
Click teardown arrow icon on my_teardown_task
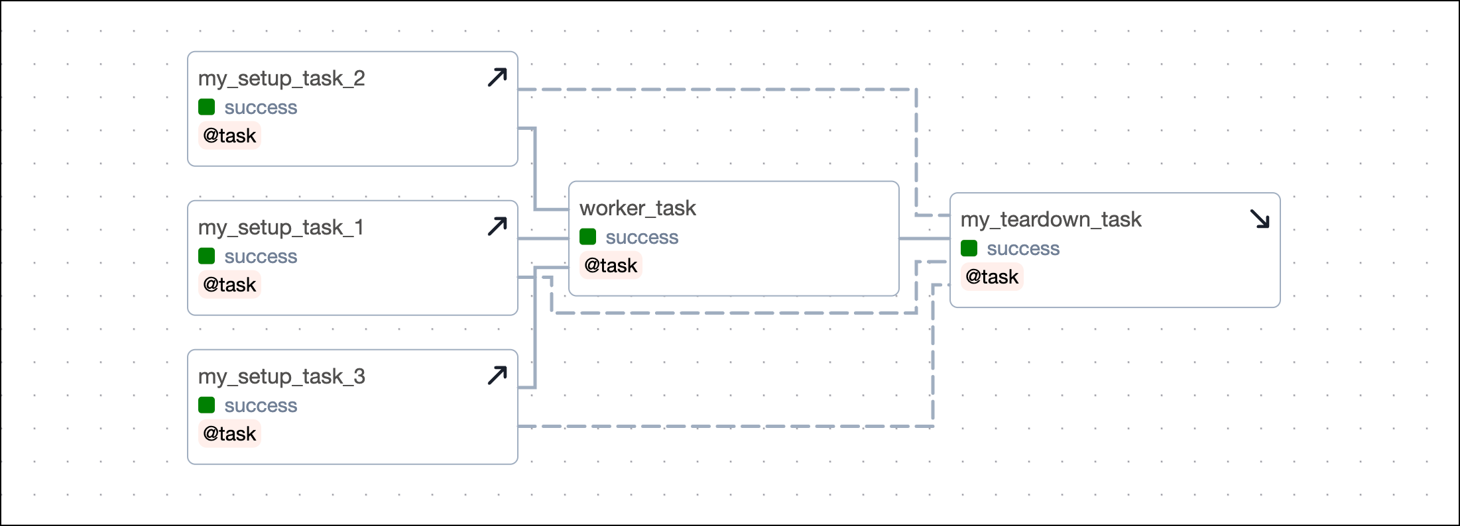click(x=1259, y=219)
